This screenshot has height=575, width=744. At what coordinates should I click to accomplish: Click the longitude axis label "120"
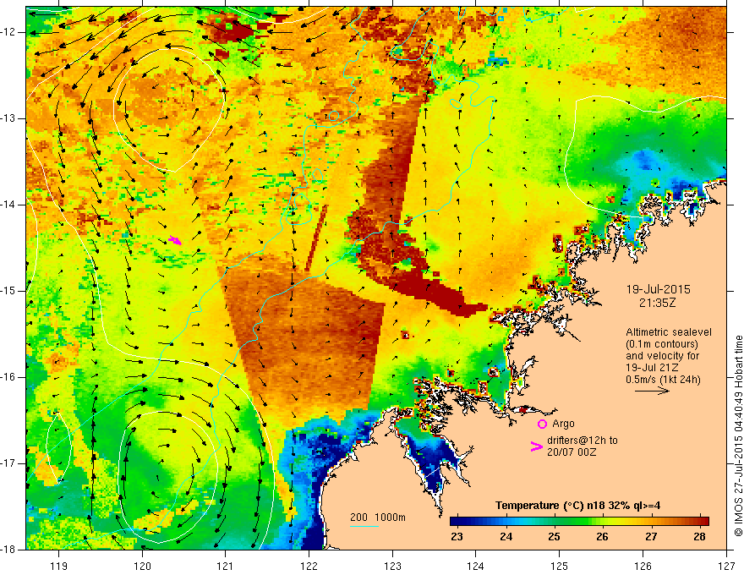(142, 566)
